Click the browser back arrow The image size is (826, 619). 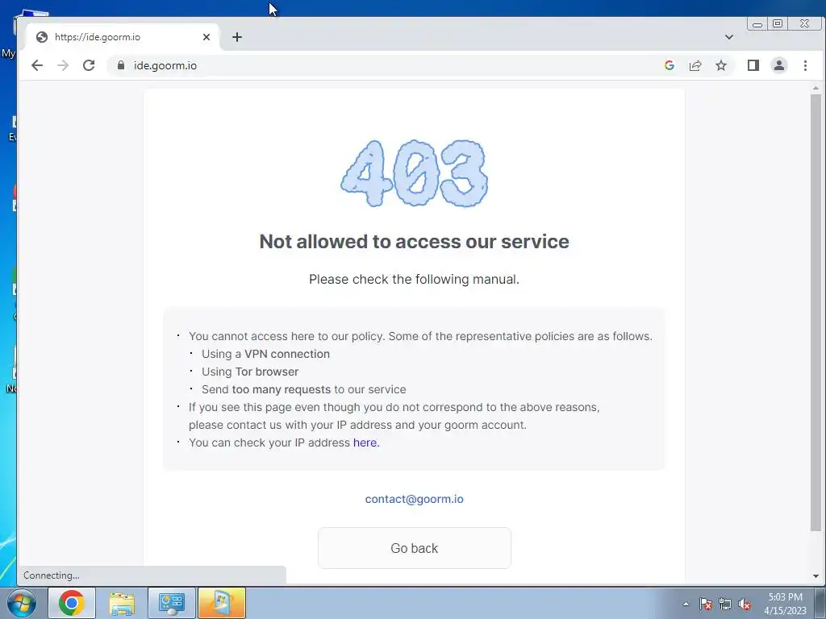37,65
